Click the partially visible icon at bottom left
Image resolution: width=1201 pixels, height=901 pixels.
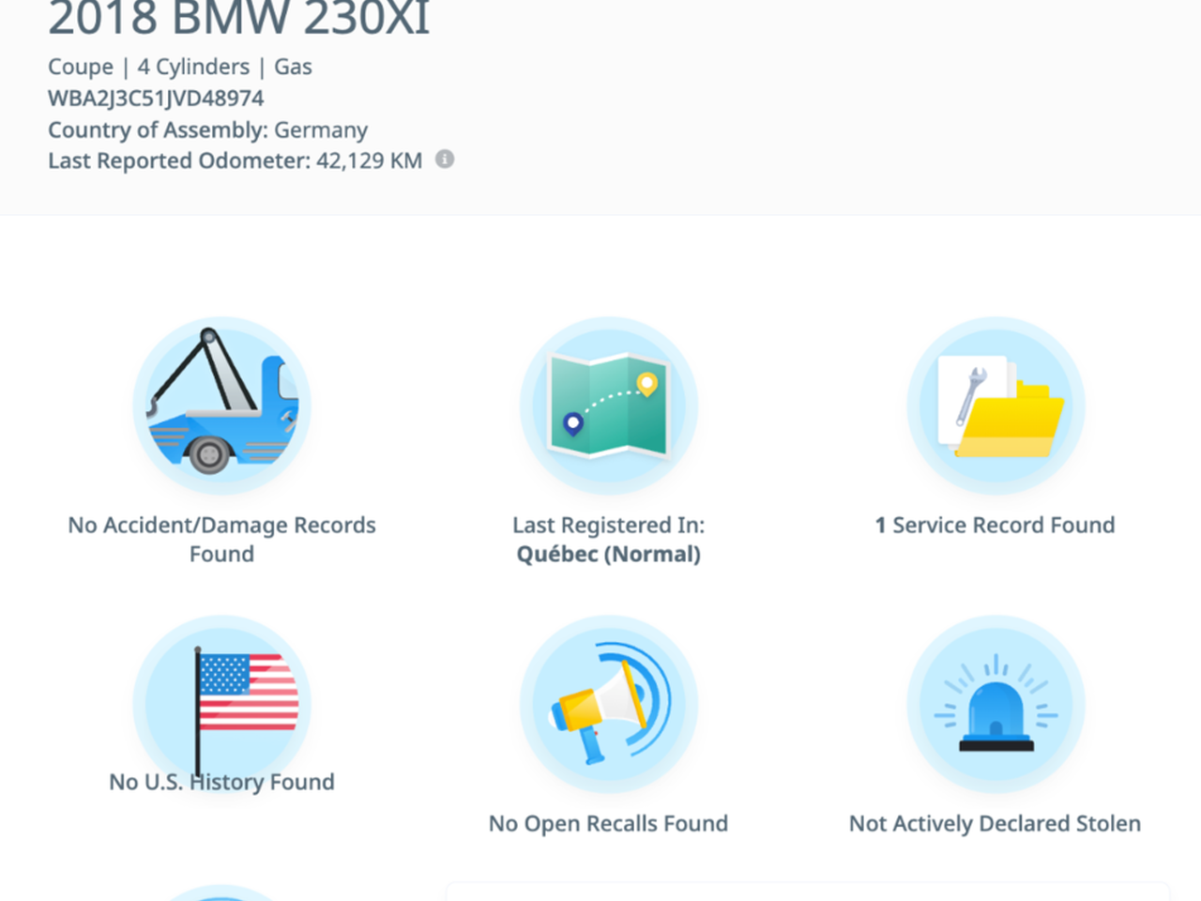tap(221, 893)
